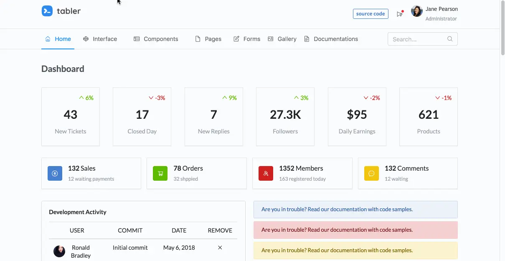The image size is (505, 261).
Task: Click the 78 Orders link
Action: 188,168
